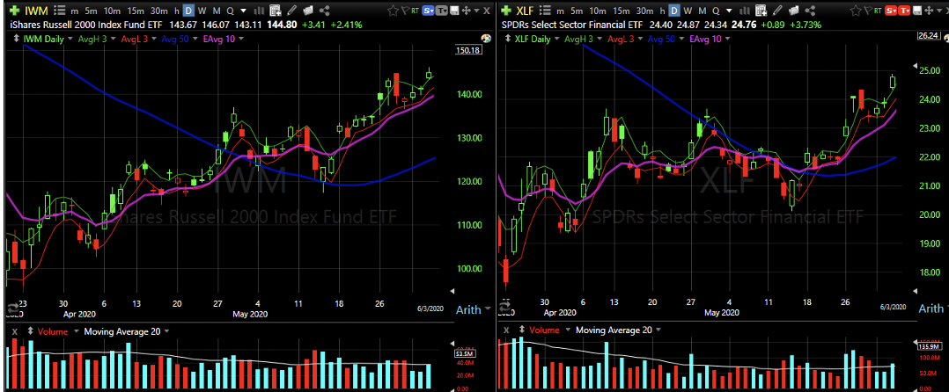949x392 pixels.
Task: Click the favorite star icon in IWM chart
Action: 393,11
